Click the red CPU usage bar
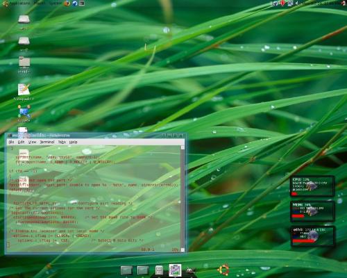This screenshot has height=278, width=347. (294, 194)
